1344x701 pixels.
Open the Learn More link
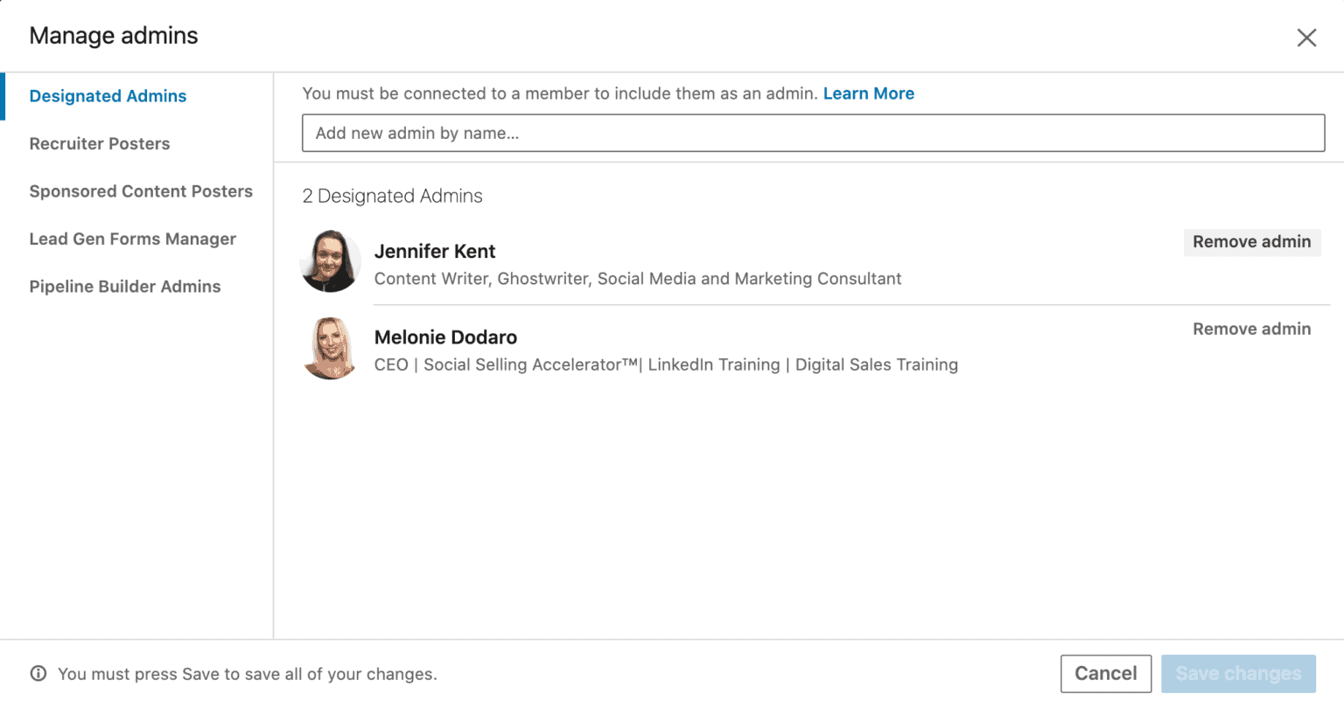(868, 94)
